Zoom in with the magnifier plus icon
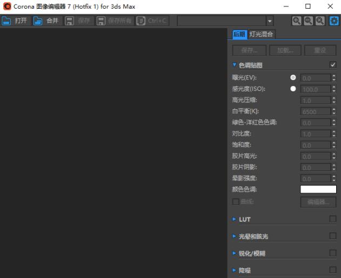Image resolution: width=341 pixels, height=278 pixels. [x=296, y=21]
